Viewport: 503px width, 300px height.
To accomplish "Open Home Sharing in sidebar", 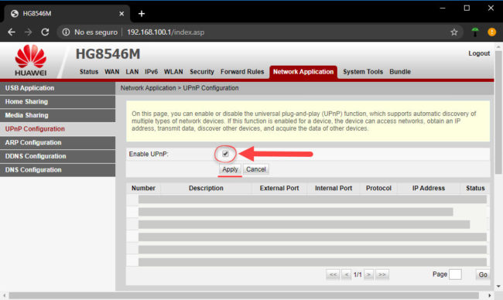I will tap(58, 101).
